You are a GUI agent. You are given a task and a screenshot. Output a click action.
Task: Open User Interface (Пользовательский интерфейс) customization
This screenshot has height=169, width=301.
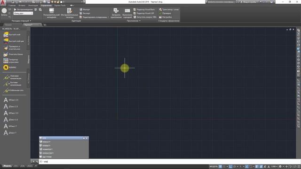(51, 13)
